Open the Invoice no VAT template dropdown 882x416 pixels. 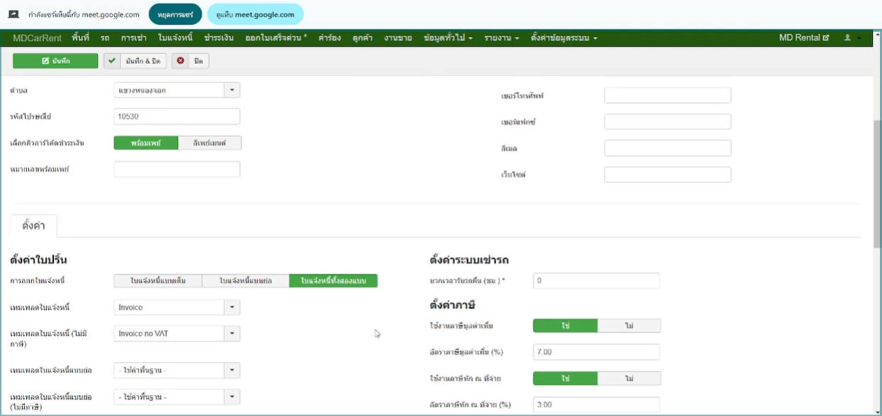(x=177, y=333)
